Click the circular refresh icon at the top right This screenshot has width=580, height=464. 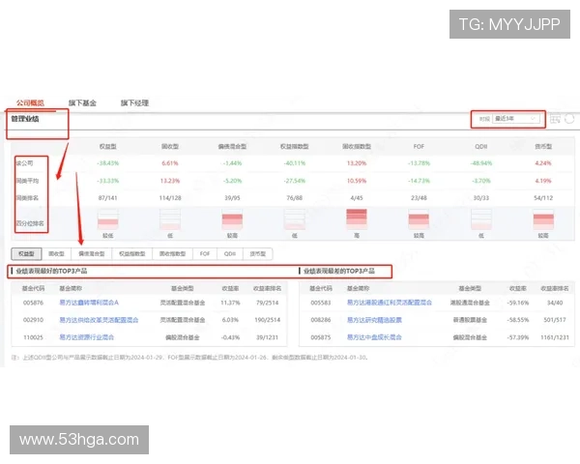[569, 119]
